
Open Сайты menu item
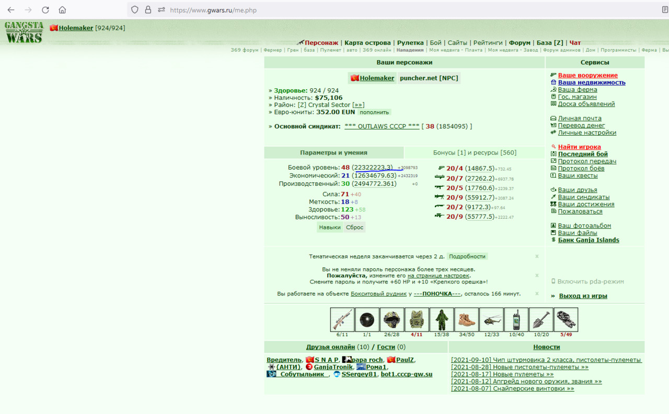457,43
